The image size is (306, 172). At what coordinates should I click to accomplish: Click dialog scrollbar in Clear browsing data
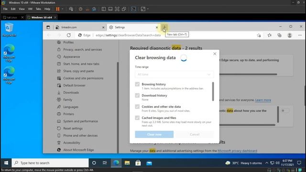(x=213, y=91)
